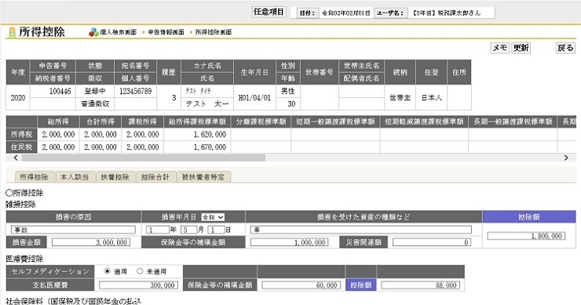Click the 所得税 row header
The height and width of the screenshot is (305, 581).
tap(21, 134)
